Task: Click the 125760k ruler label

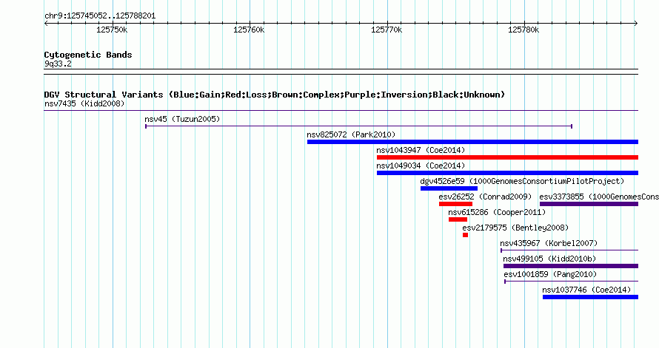Action: coord(249,30)
